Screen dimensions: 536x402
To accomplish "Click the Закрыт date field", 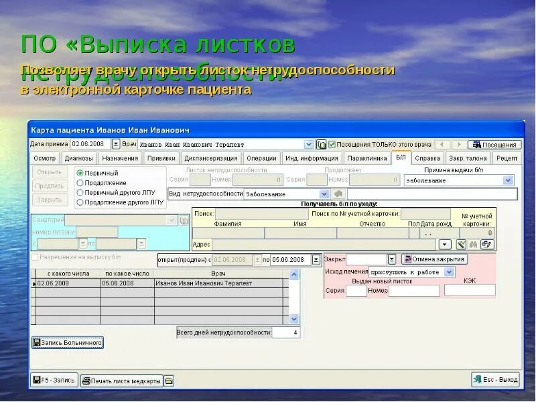I will pyautogui.click(x=366, y=259).
